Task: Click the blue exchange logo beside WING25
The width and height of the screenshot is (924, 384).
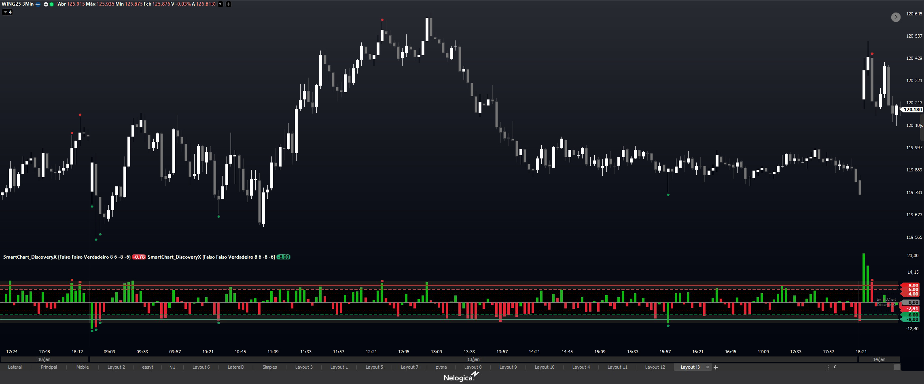Action: click(38, 4)
